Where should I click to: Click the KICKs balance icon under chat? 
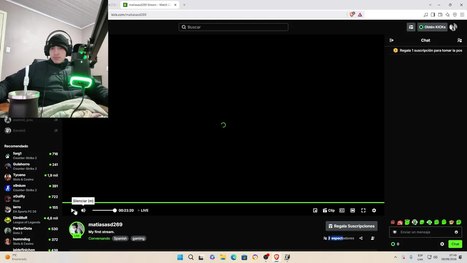tap(393, 244)
